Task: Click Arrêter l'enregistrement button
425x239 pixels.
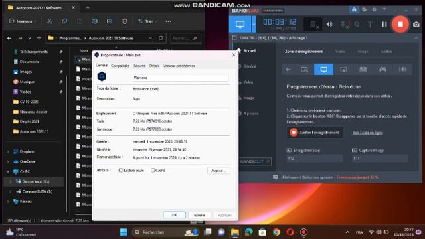Action: point(315,133)
